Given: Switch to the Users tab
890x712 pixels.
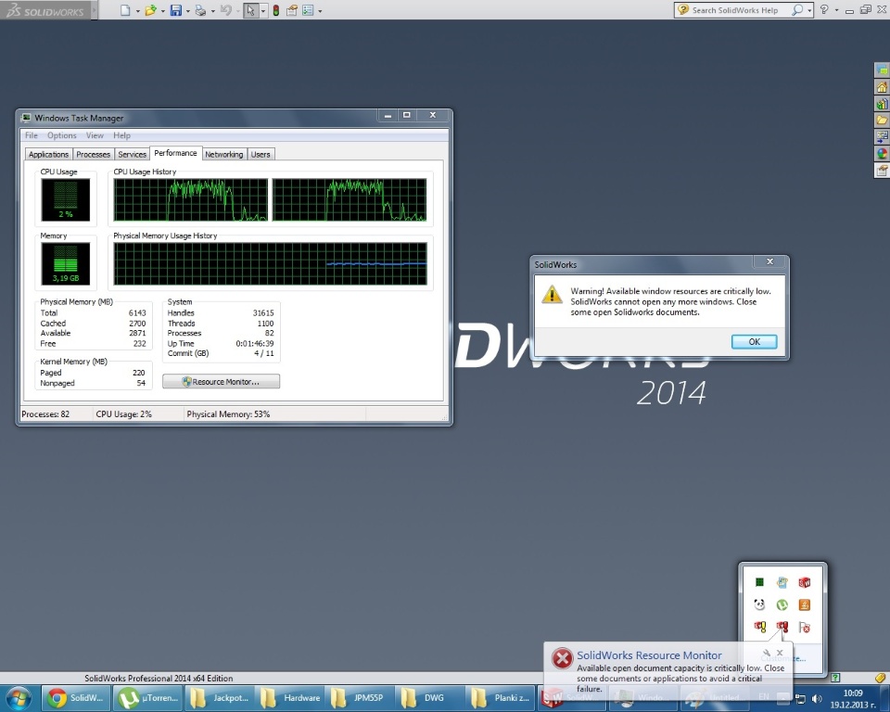Looking at the screenshot, I should click(x=261, y=155).
